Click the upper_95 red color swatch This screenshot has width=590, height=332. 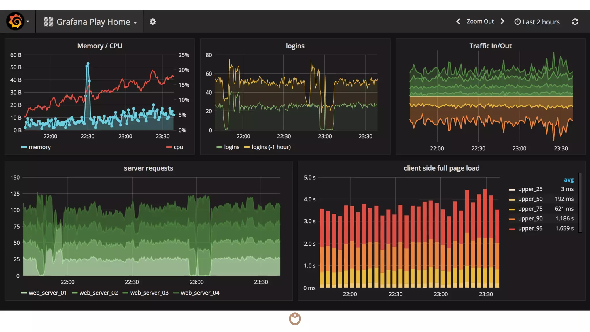pyautogui.click(x=512, y=229)
